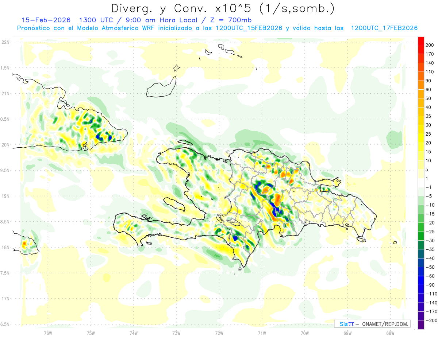The height and width of the screenshot is (338, 438).
Task: Click the '6.5N' latitude label
Action: pos(5,324)
